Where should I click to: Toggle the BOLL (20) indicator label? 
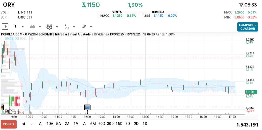tap(26, 38)
